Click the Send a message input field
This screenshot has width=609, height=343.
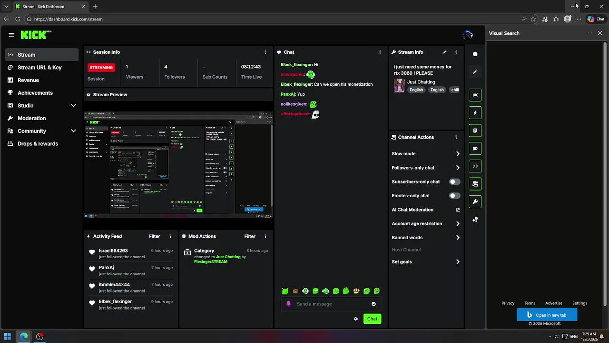[331, 304]
